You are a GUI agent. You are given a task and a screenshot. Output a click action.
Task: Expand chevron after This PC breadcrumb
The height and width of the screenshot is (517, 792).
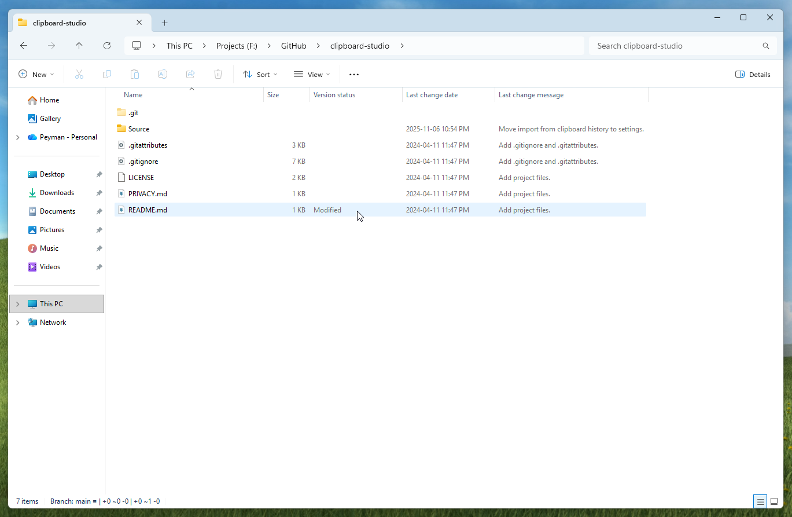point(205,46)
